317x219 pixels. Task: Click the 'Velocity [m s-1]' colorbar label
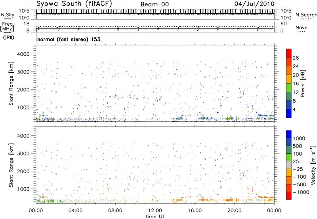313,165
